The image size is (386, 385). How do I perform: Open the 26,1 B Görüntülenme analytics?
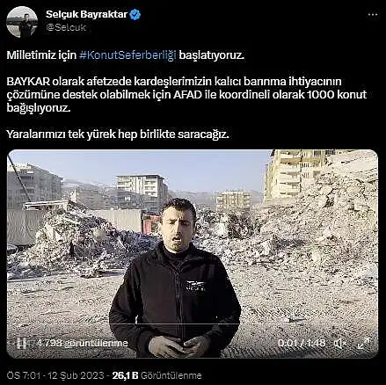pyautogui.click(x=157, y=375)
